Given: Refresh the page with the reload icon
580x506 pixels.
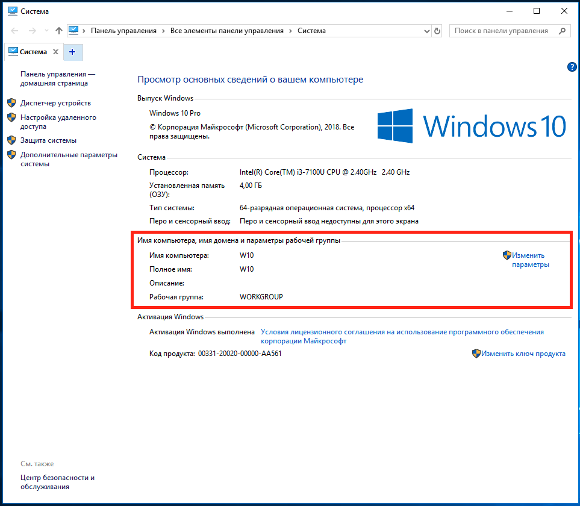Looking at the screenshot, I should tap(437, 31).
